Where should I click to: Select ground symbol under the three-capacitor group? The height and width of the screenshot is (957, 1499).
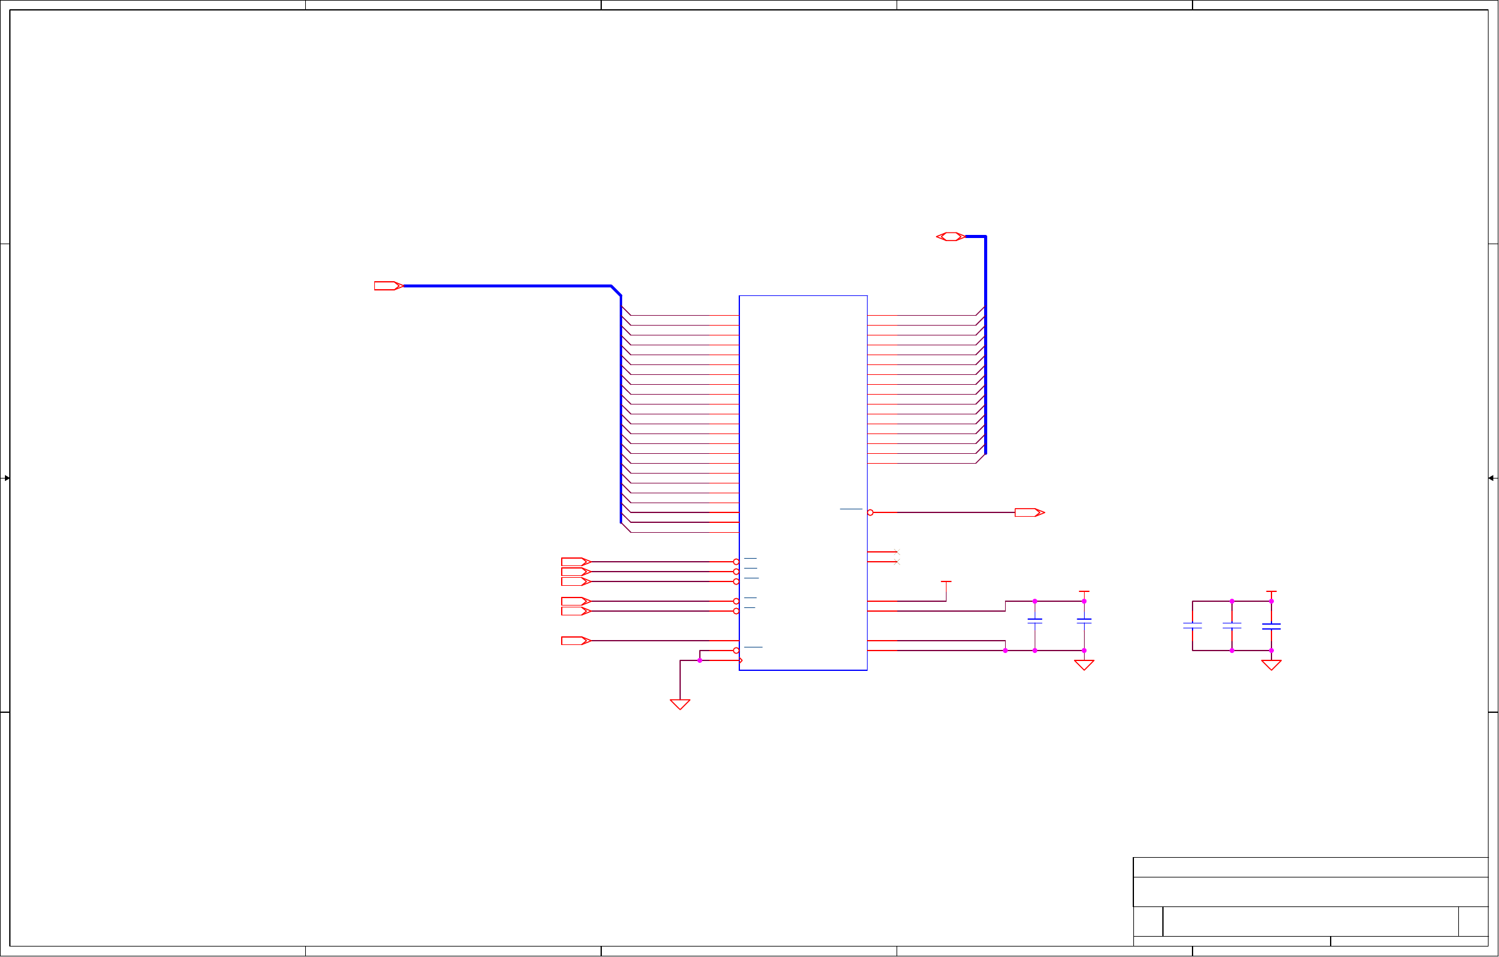[1271, 665]
